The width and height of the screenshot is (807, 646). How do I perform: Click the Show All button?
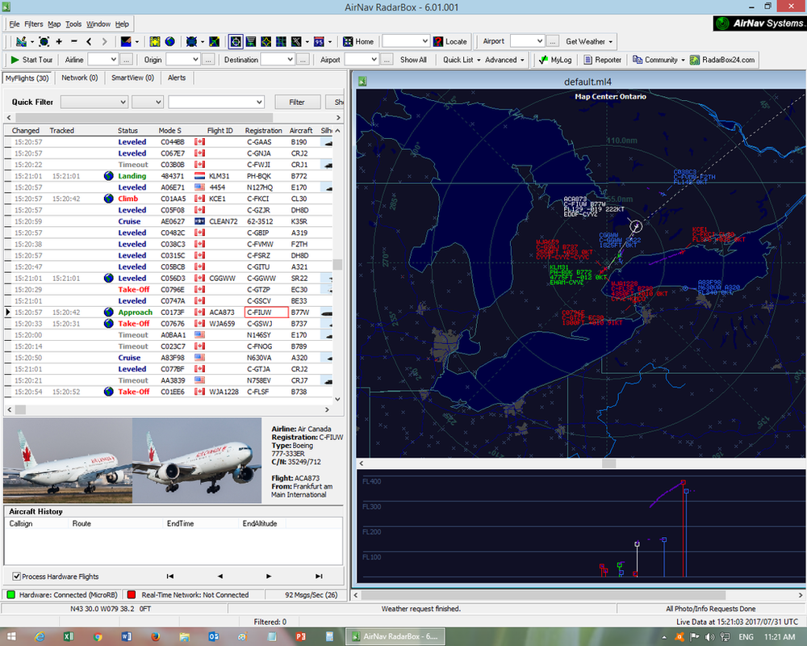413,60
